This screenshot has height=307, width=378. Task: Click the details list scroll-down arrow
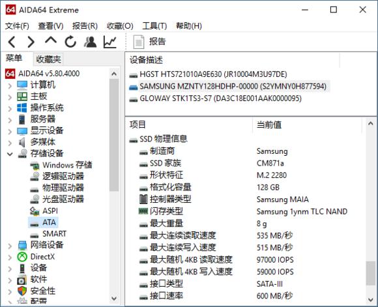371,300
